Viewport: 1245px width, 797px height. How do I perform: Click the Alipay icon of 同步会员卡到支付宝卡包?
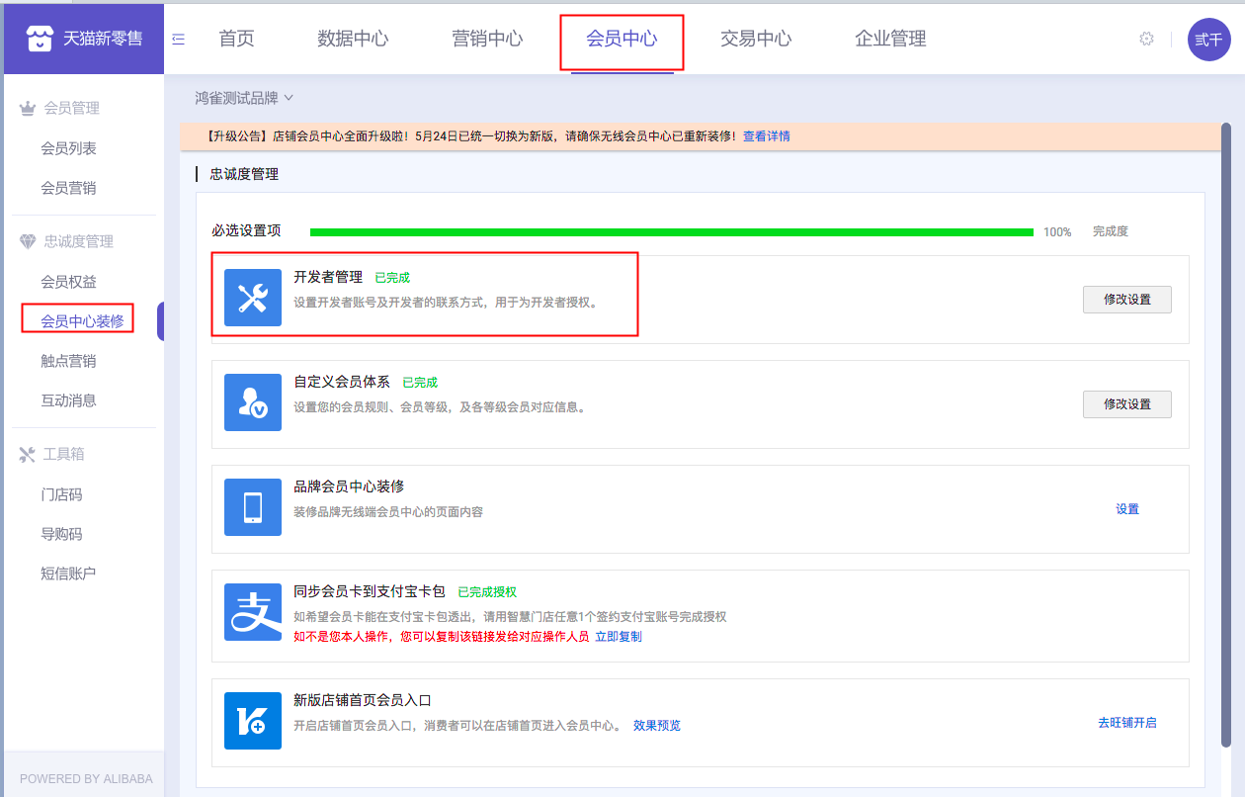pos(253,612)
